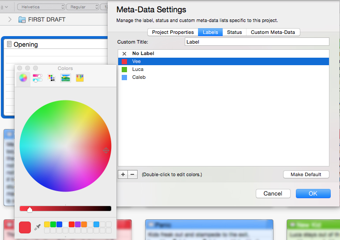The width and height of the screenshot is (340, 240).
Task: Open the color palettes mode
Action: [x=52, y=78]
